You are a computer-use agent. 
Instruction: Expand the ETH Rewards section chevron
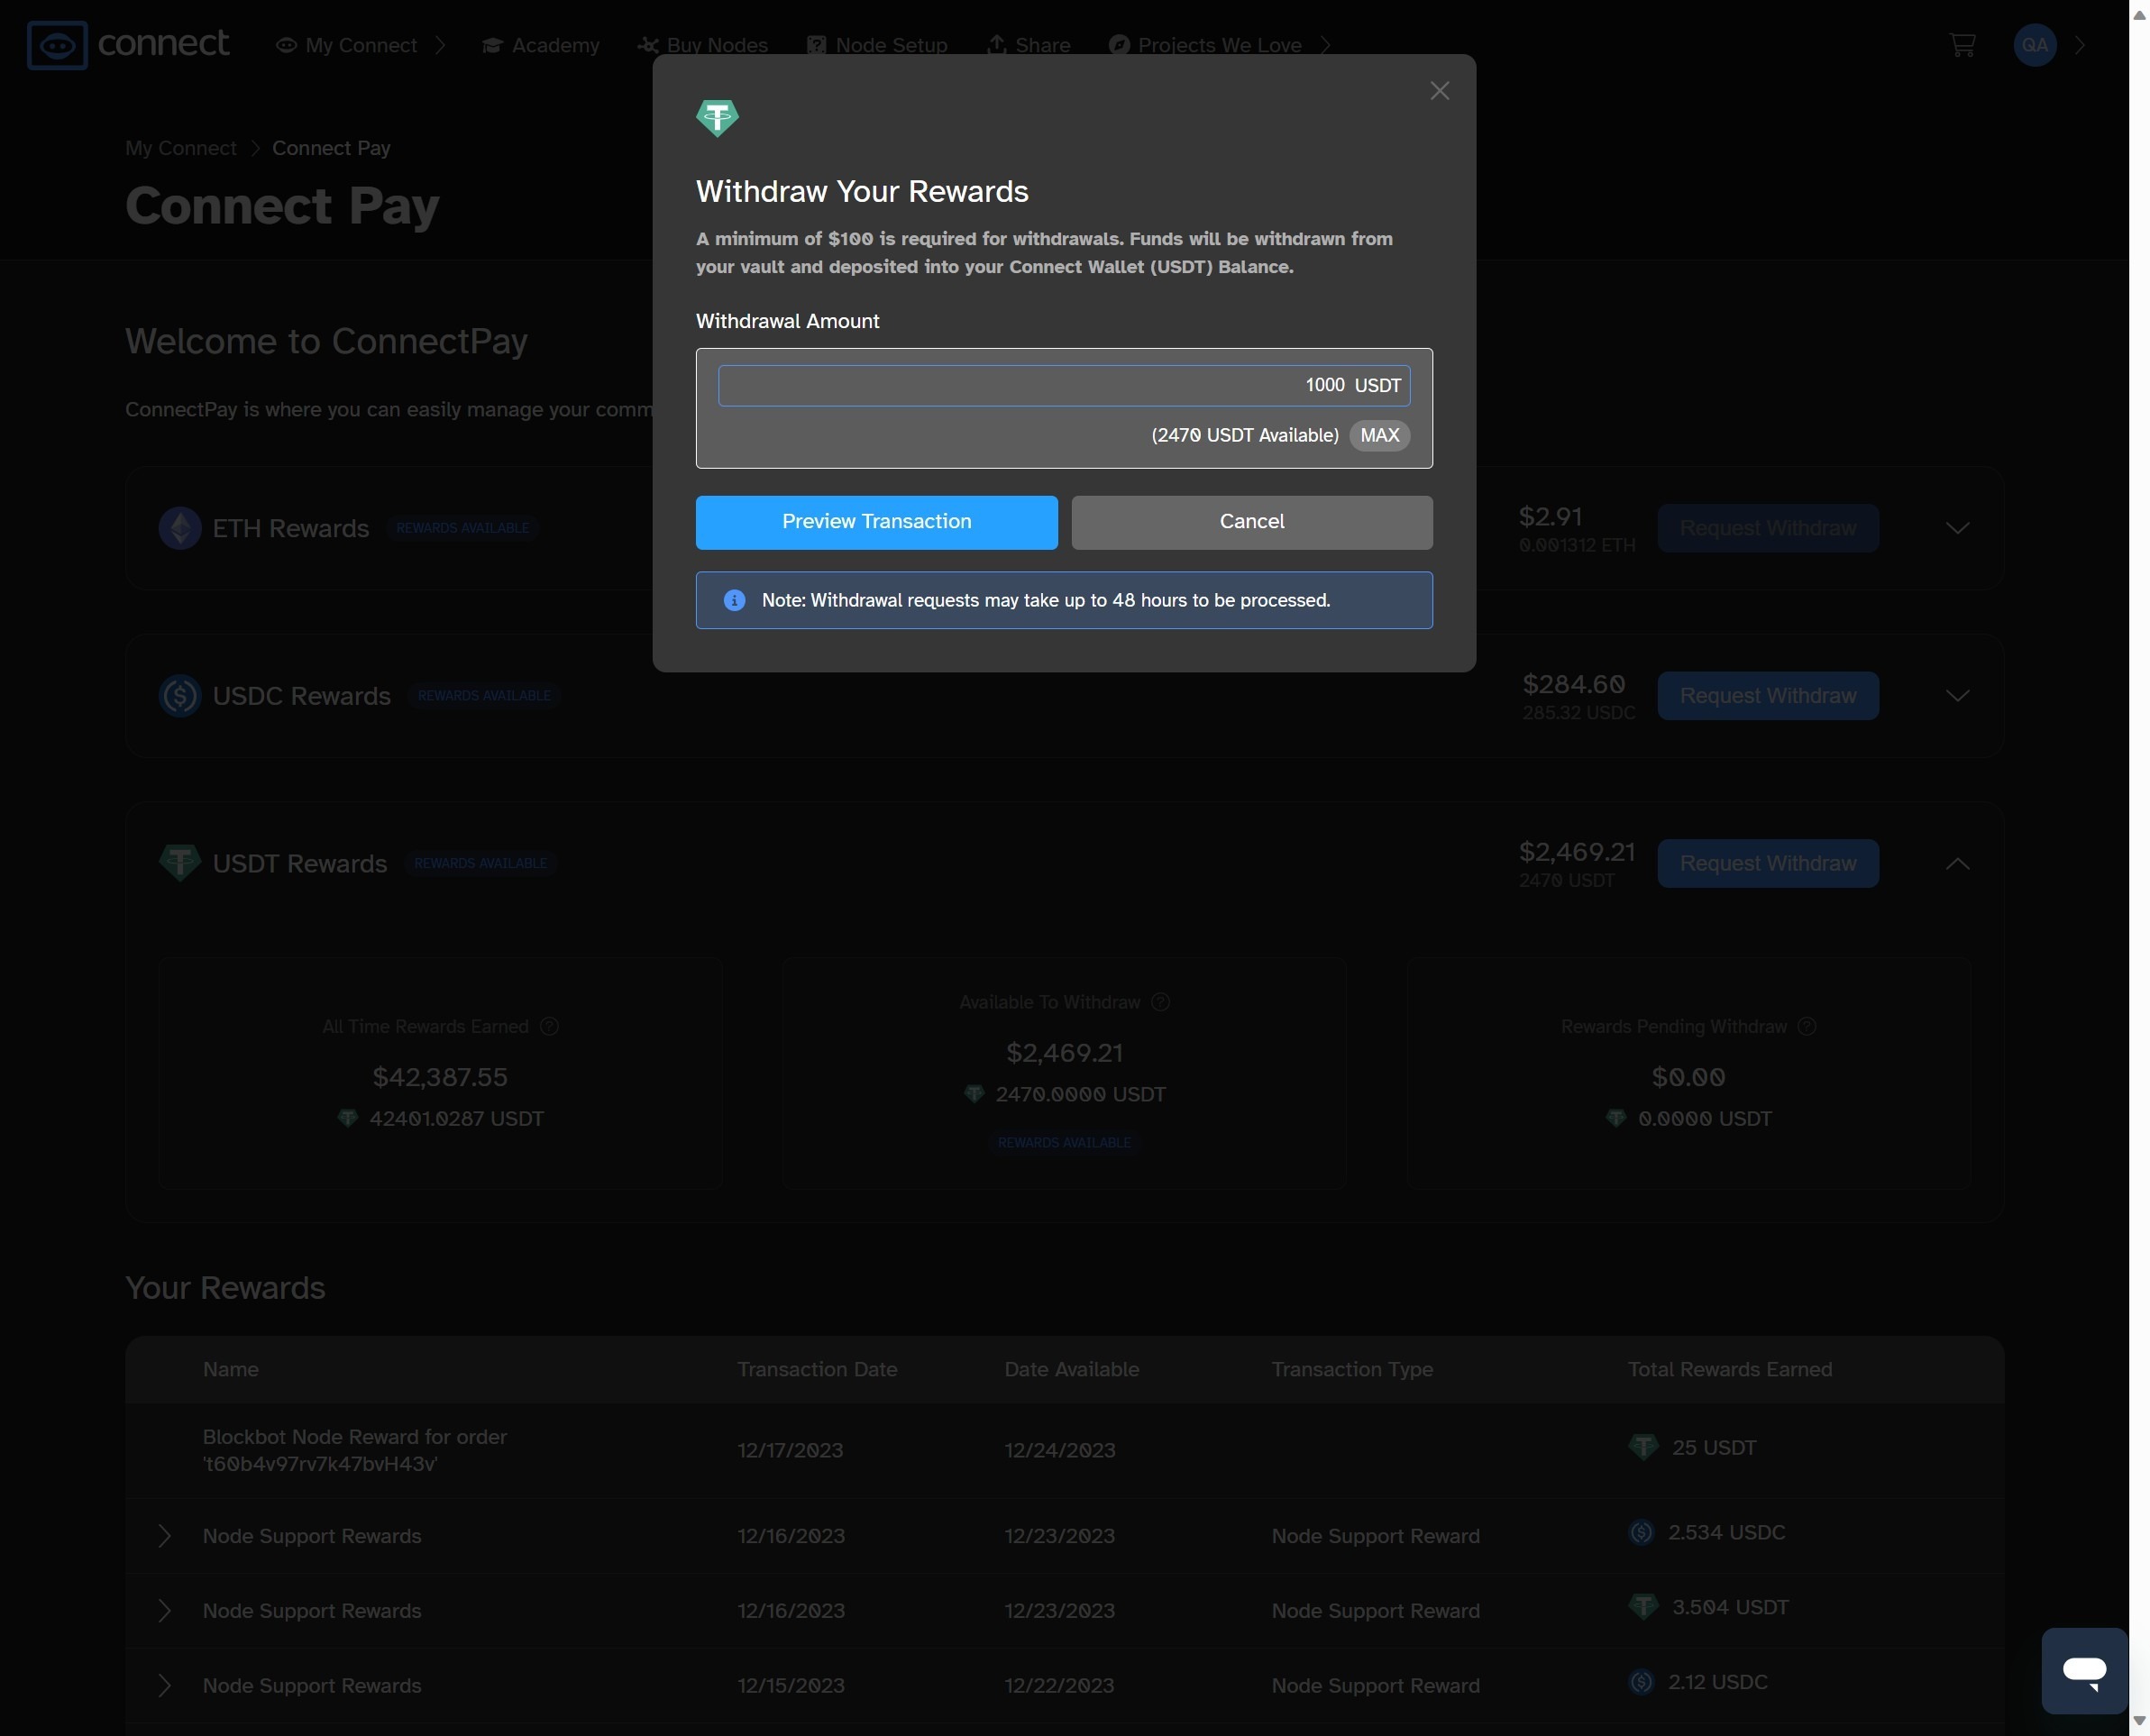[x=1957, y=528]
